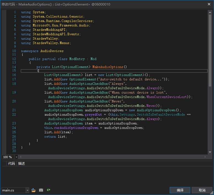
Task: Click the "ModEntry" class name on line 12
Action: [x=77, y=59]
